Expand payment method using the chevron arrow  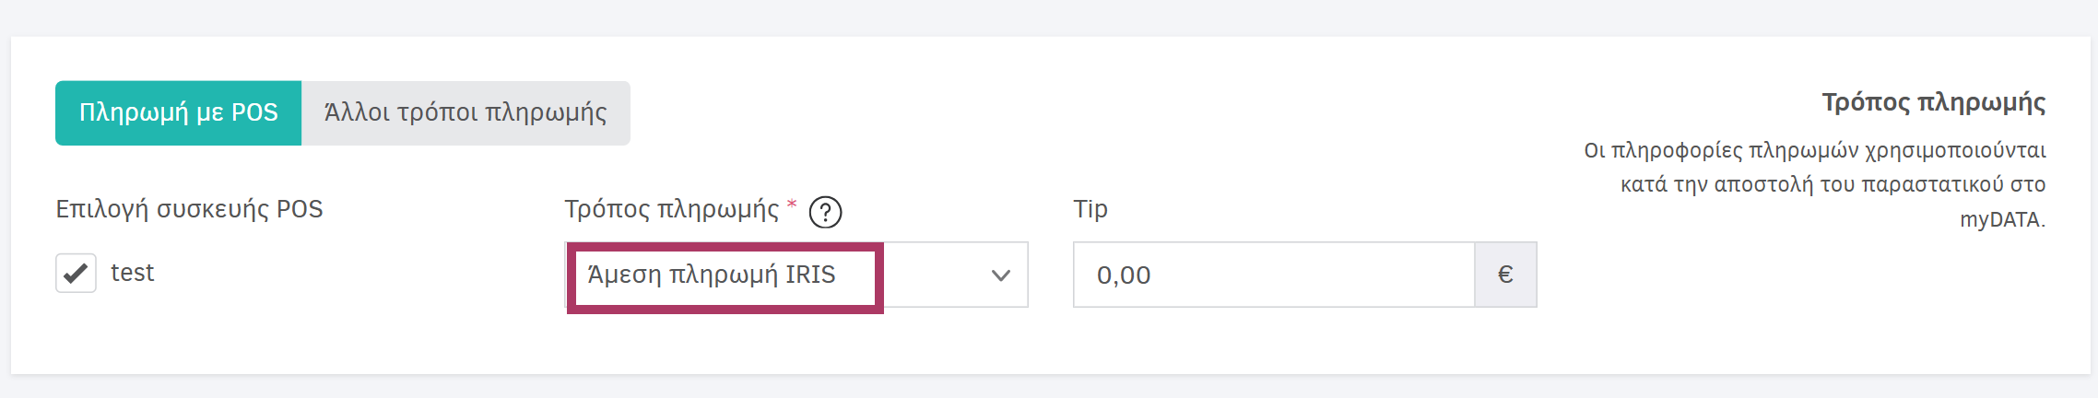pyautogui.click(x=1000, y=275)
